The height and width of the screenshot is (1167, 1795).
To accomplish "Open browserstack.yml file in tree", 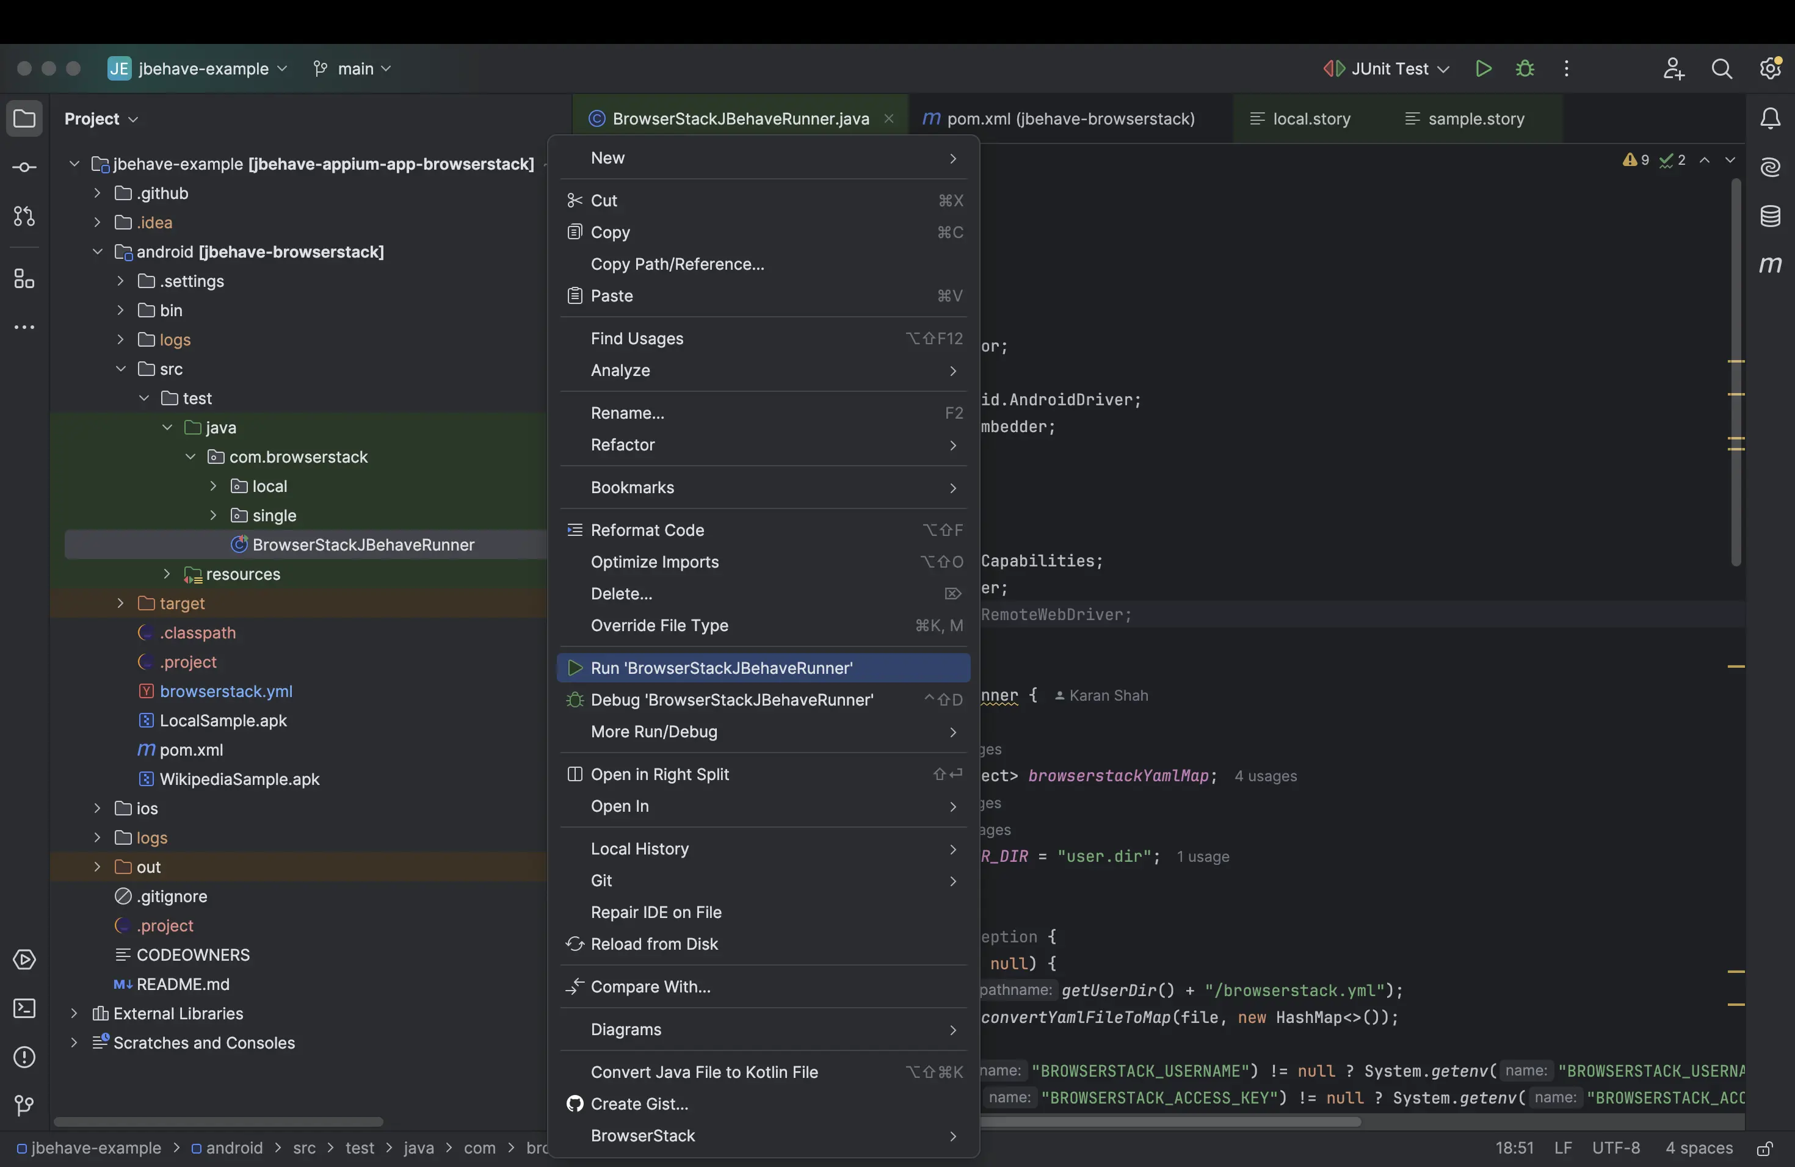I will pos(225,692).
